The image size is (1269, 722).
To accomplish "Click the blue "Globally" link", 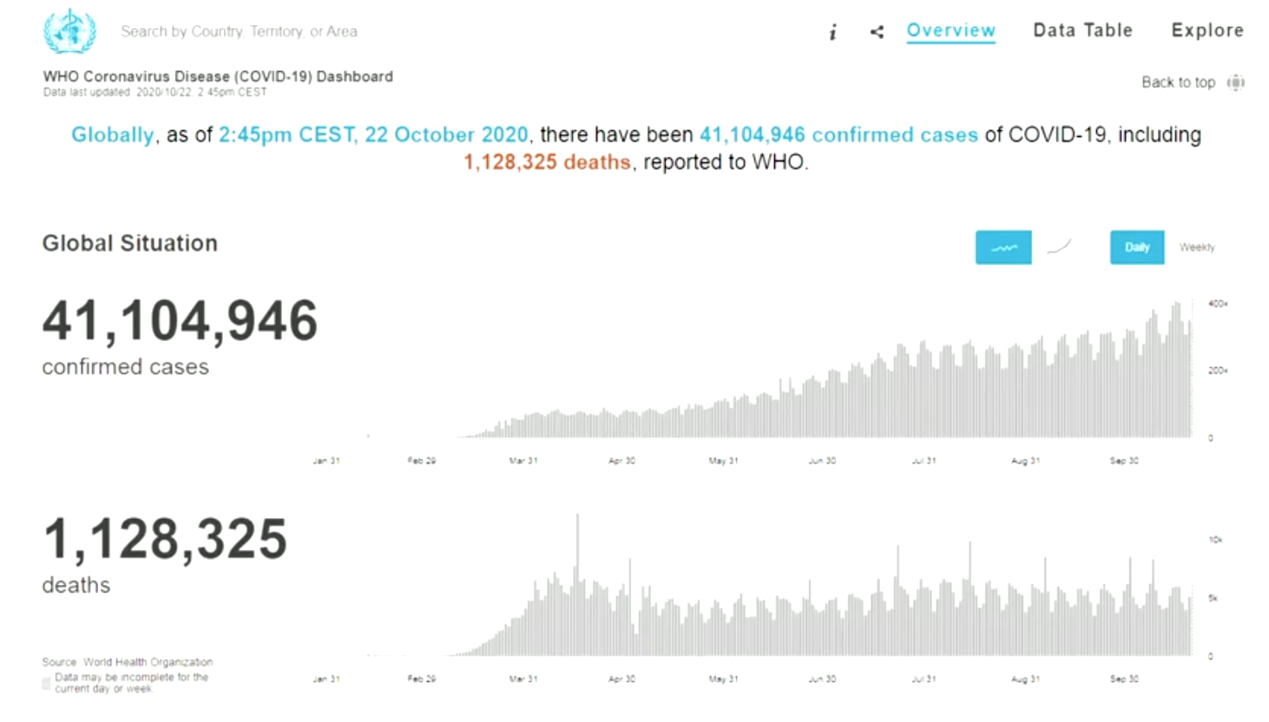I will [x=112, y=135].
